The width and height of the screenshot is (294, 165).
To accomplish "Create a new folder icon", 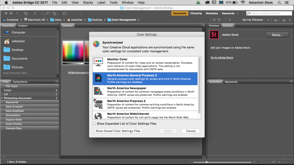I will click(x=284, y=20).
